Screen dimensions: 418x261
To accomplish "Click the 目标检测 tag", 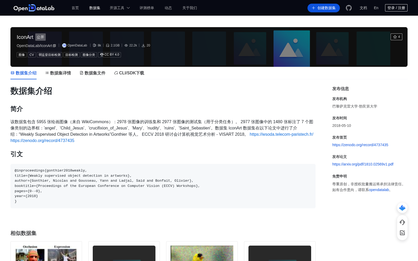I will (x=72, y=55).
